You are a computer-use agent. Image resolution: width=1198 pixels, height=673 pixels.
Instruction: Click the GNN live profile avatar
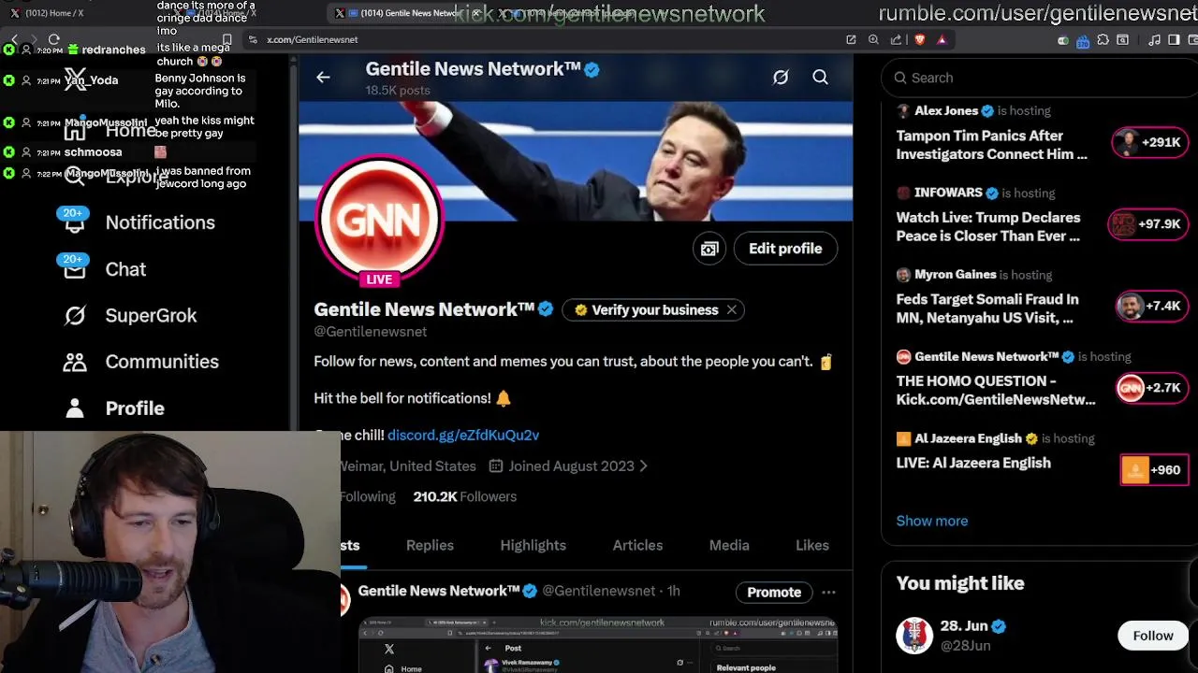tap(379, 221)
